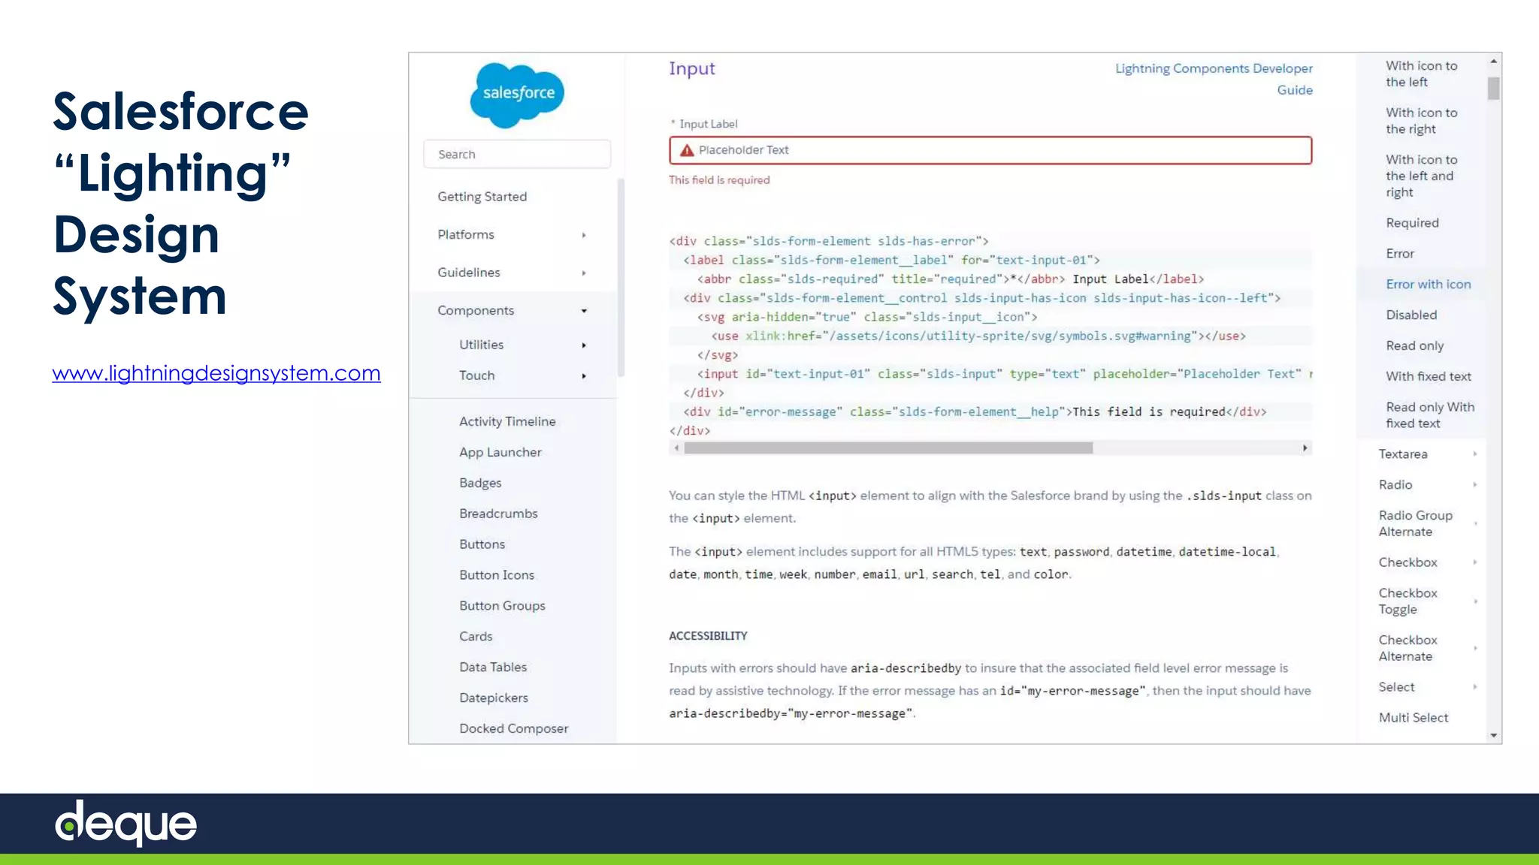1539x865 pixels.
Task: Open Lightning Components Developer Guide link
Action: pos(1214,79)
